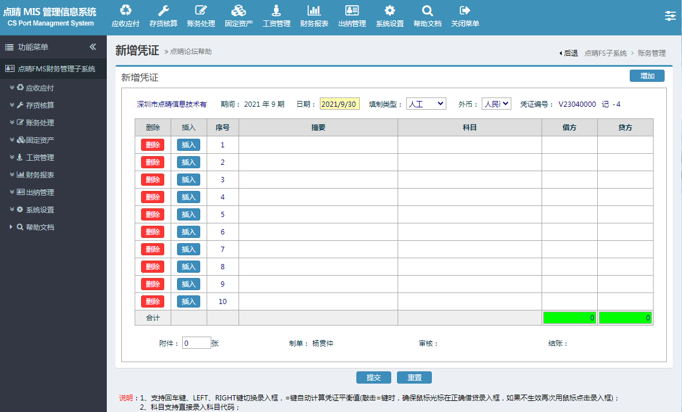Click the 提交 submit button

(x=374, y=377)
